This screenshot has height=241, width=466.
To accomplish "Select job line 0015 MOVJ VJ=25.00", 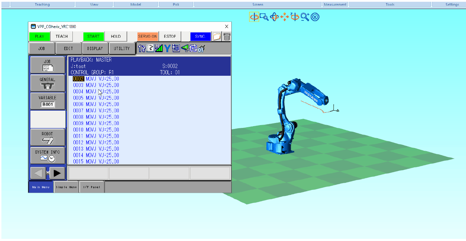I will coord(96,161).
